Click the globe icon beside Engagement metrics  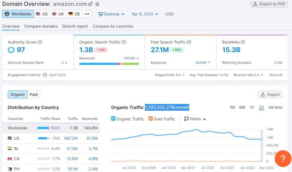(45, 75)
